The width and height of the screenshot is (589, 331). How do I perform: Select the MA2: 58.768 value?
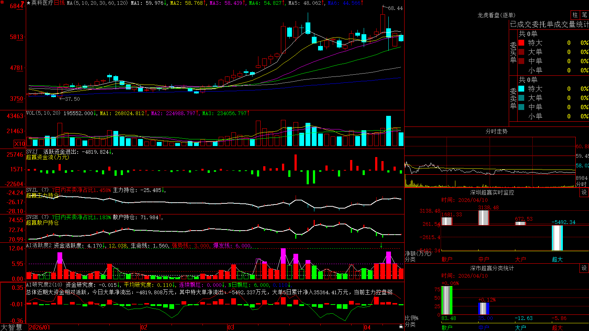[x=186, y=3]
